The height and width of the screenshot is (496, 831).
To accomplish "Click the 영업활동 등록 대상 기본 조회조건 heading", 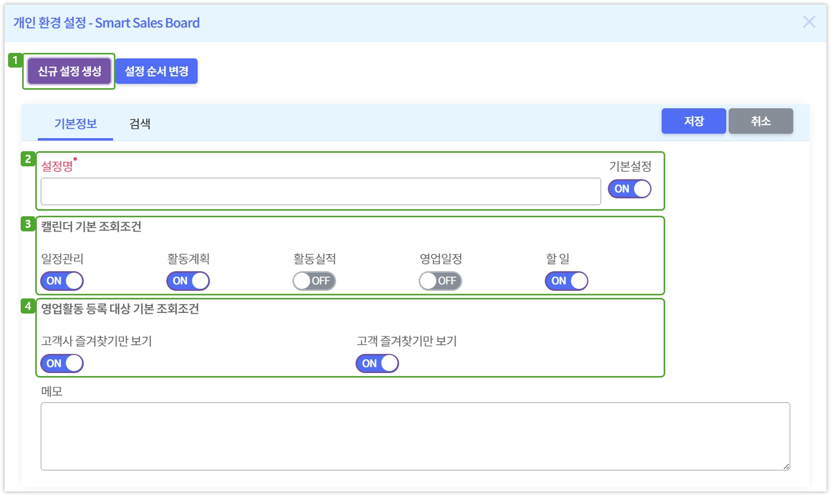I will (120, 308).
